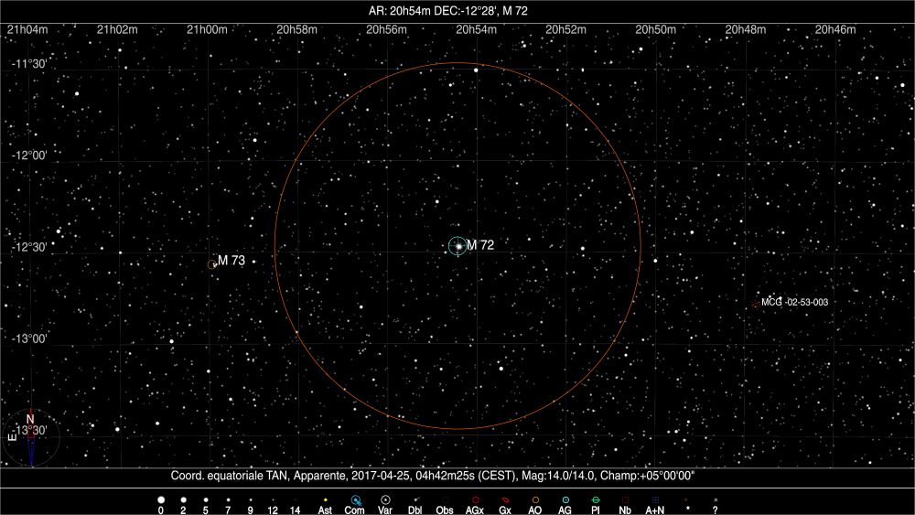
Task: Click the M 72 text label
Action: (x=480, y=245)
